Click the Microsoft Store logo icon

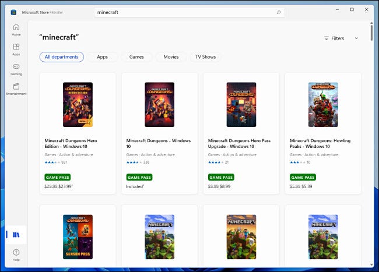pyautogui.click(x=13, y=12)
